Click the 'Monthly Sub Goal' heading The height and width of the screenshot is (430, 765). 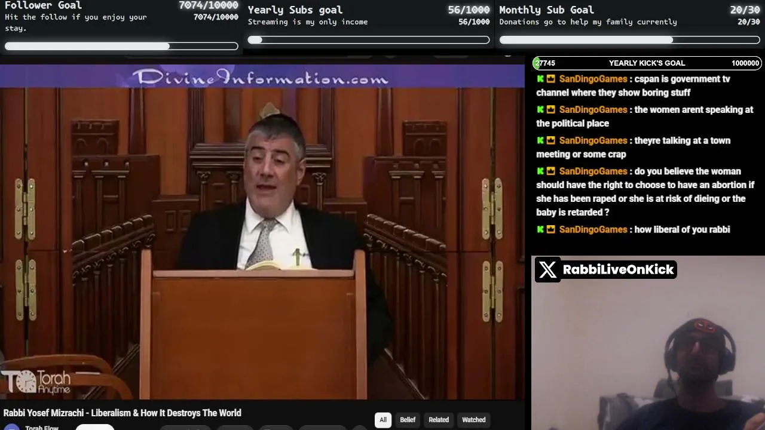pyautogui.click(x=547, y=10)
